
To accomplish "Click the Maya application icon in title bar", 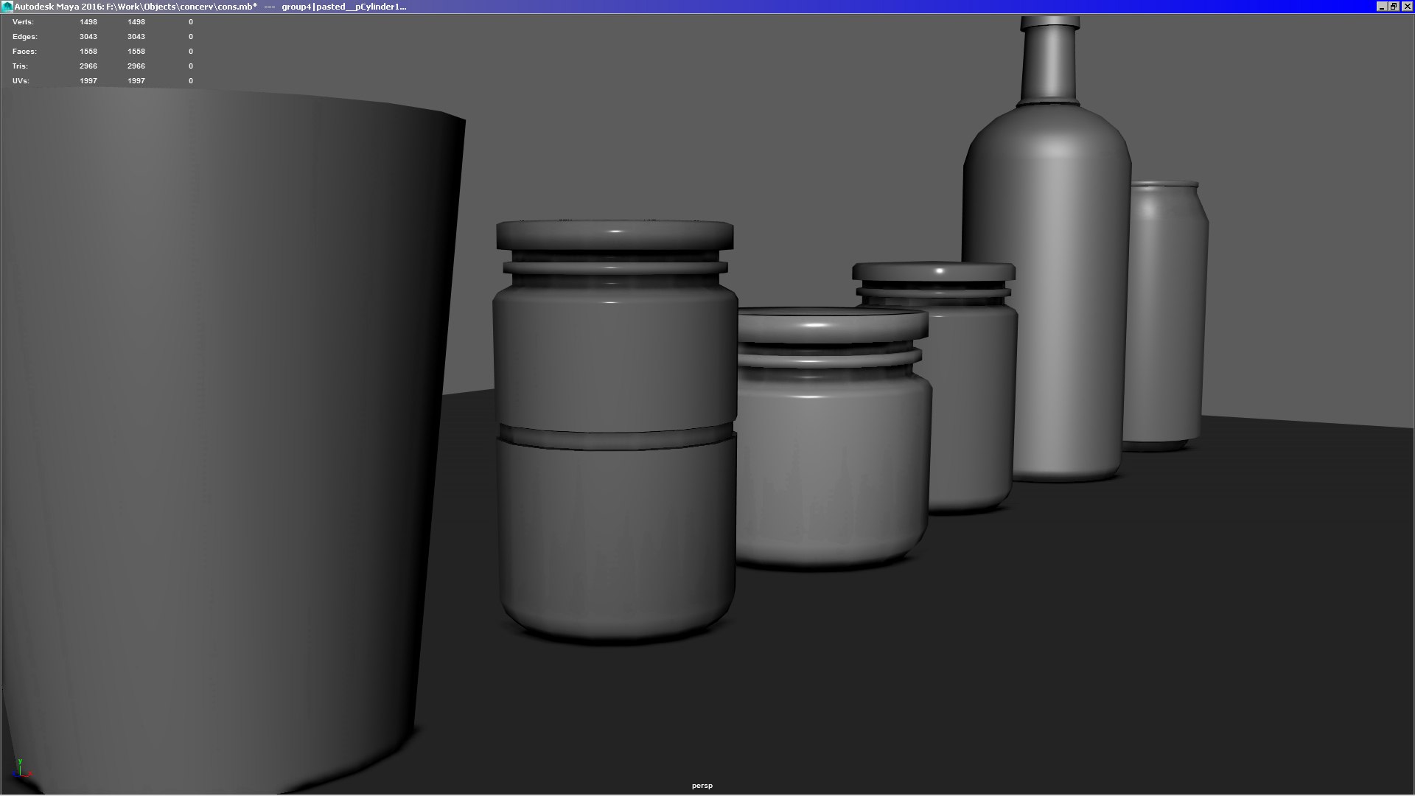I will point(7,7).
